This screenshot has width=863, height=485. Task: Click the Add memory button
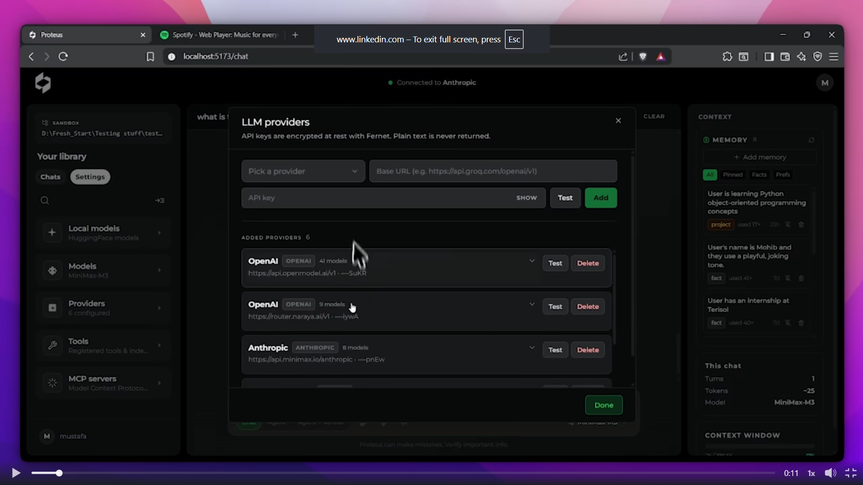click(x=759, y=157)
